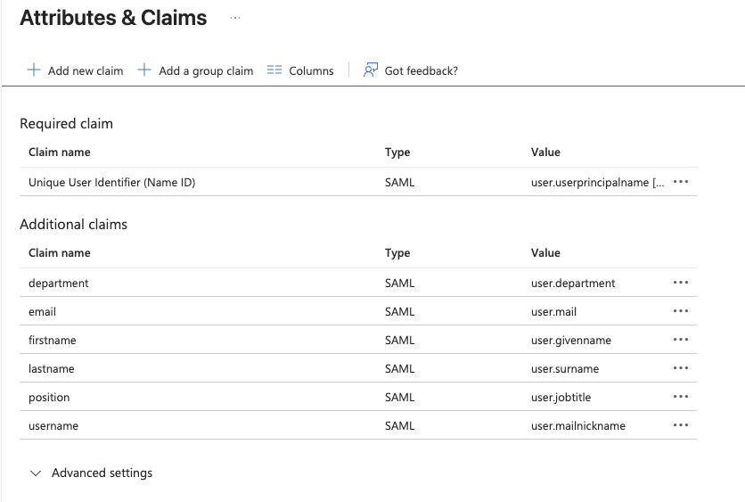Click the Got feedback person icon
The width and height of the screenshot is (745, 502).
click(x=371, y=70)
